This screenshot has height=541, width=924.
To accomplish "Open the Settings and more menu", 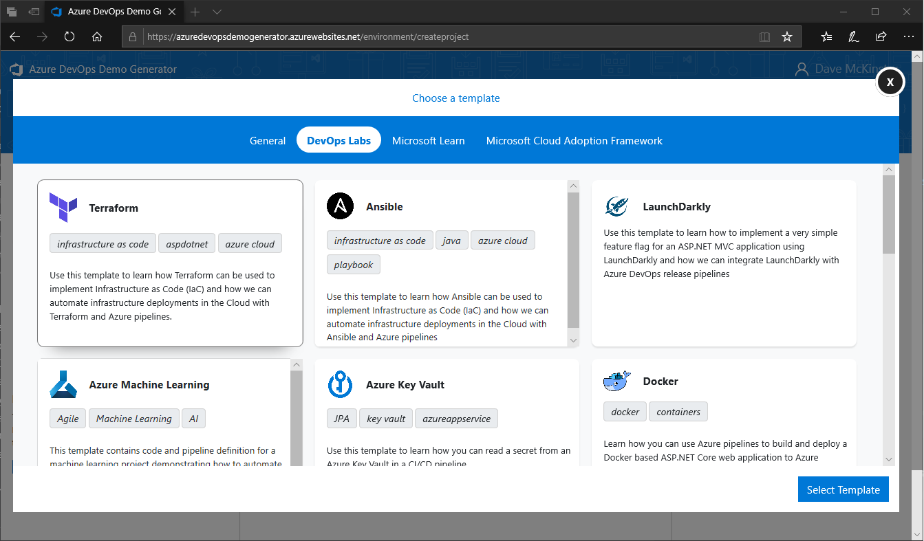I will (x=909, y=36).
